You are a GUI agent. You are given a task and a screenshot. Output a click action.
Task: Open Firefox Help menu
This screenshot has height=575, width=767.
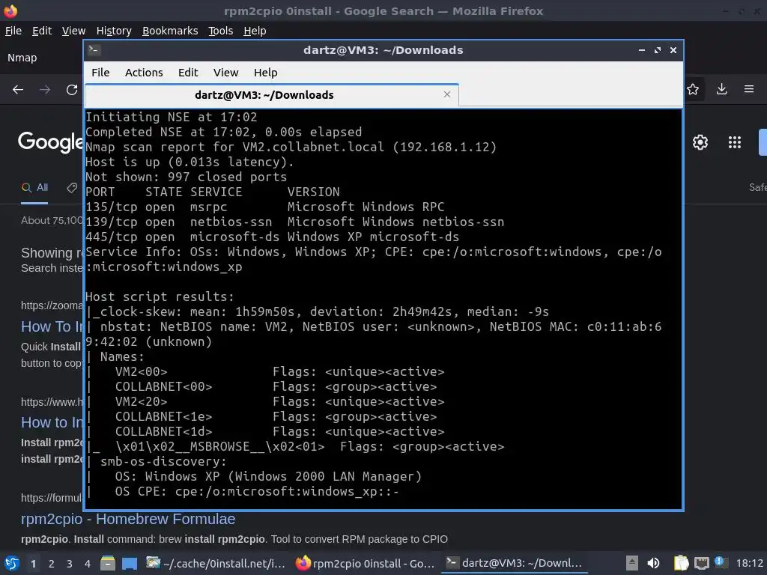[255, 31]
